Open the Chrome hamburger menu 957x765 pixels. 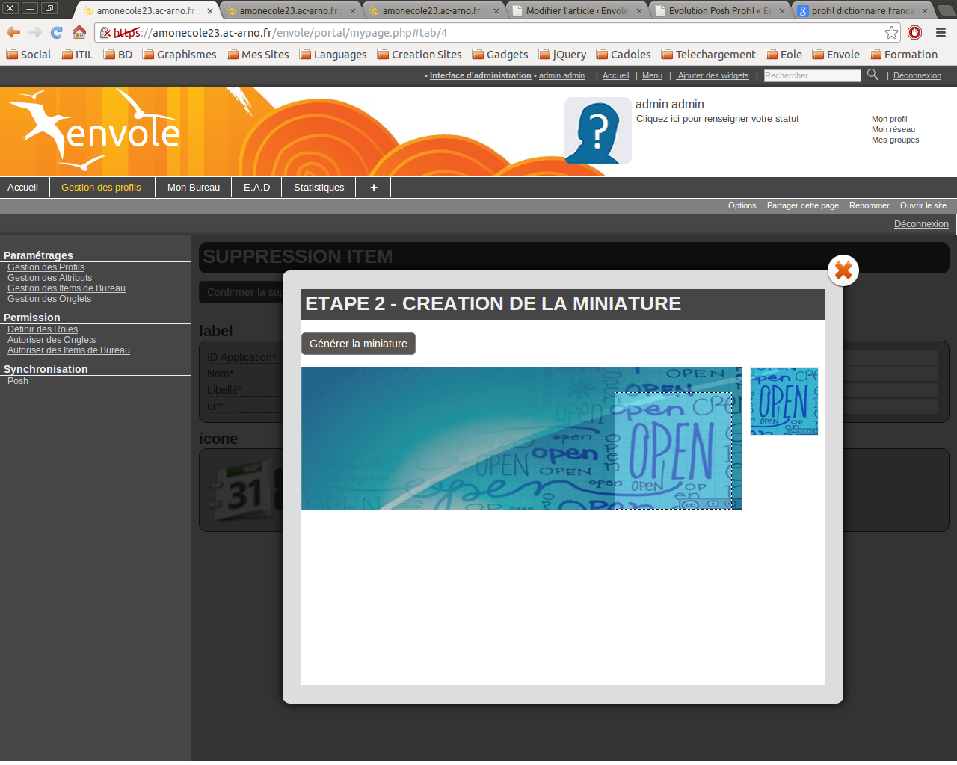(941, 32)
